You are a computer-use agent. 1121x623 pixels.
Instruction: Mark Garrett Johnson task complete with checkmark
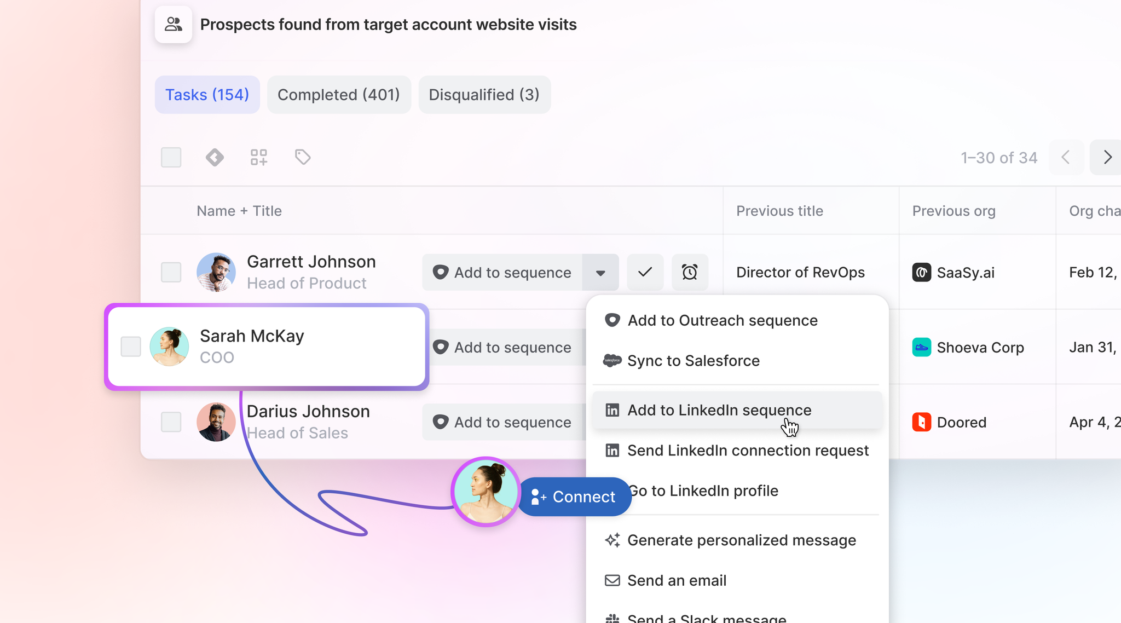[x=645, y=272]
